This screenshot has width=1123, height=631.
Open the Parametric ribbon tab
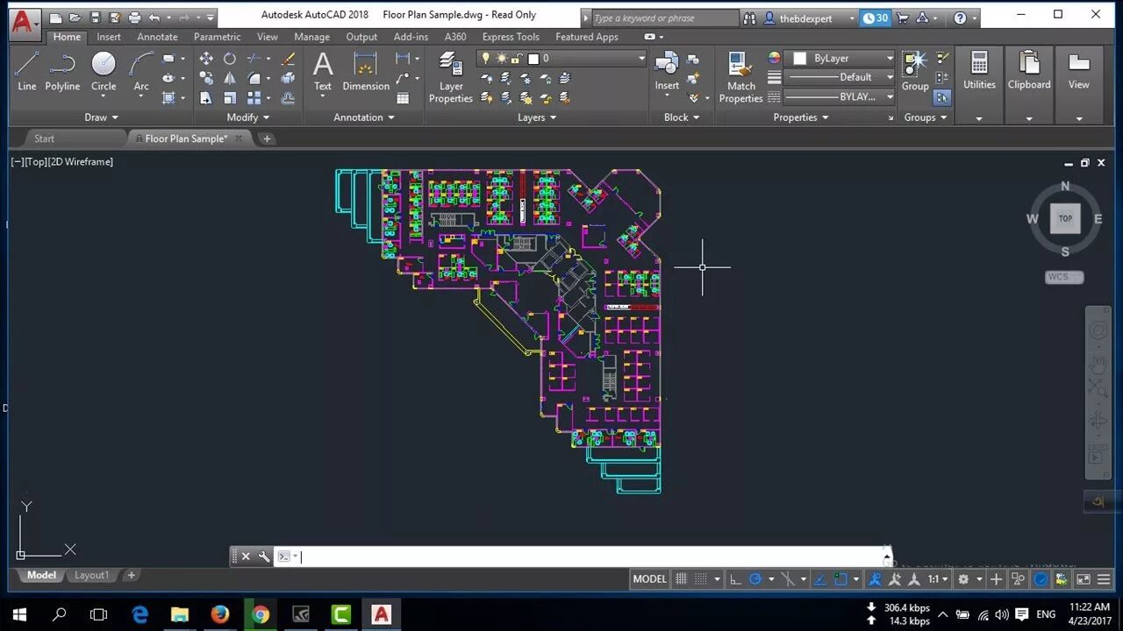pyautogui.click(x=217, y=37)
